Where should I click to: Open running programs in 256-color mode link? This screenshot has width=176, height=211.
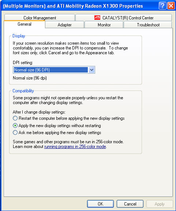point(75,147)
